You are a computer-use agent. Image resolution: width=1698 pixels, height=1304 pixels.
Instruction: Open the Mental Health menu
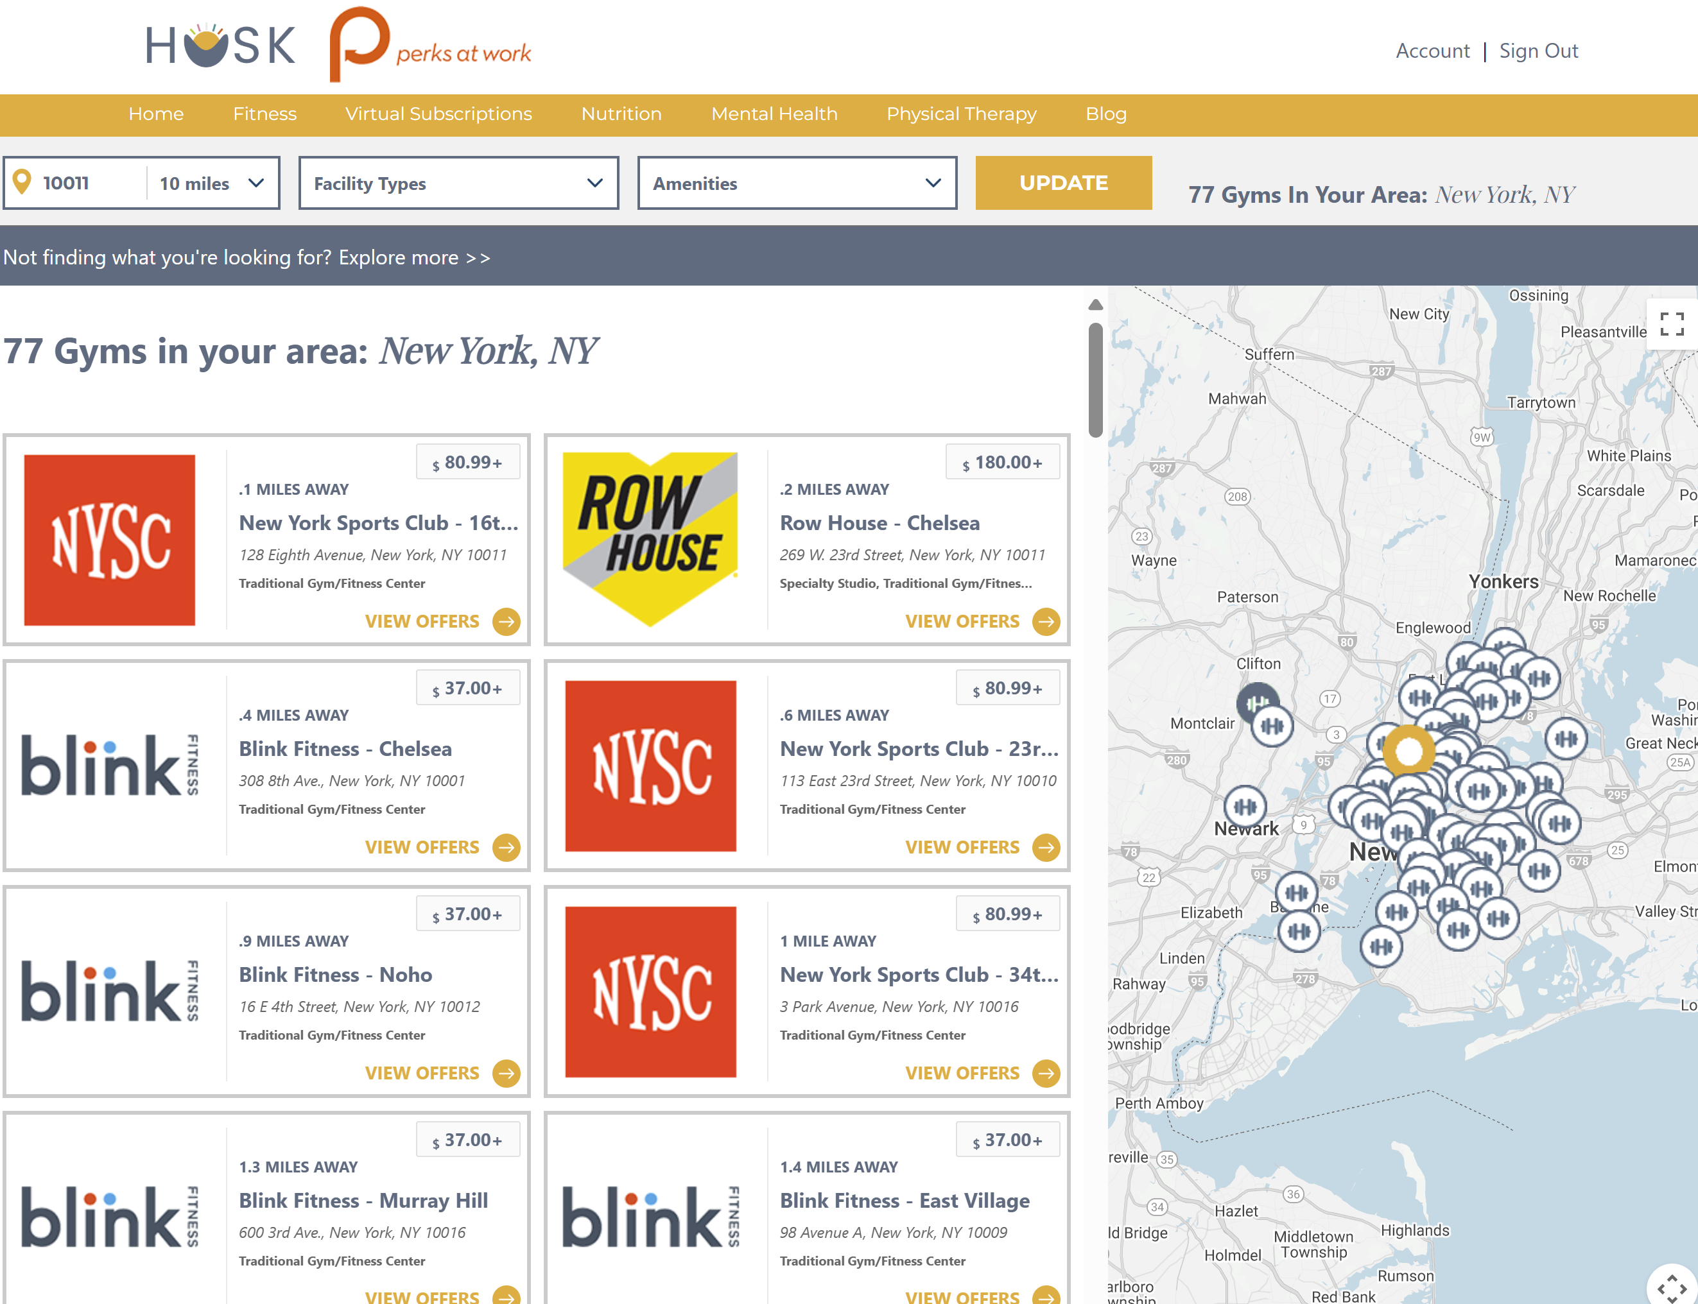click(774, 114)
